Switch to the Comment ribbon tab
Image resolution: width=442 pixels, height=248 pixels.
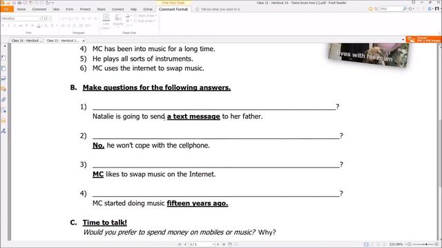[x=39, y=9]
